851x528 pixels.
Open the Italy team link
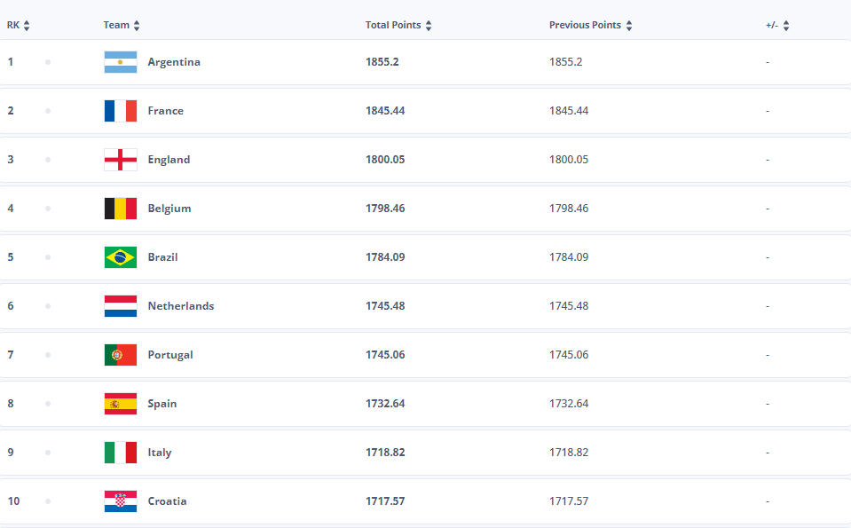pos(160,453)
